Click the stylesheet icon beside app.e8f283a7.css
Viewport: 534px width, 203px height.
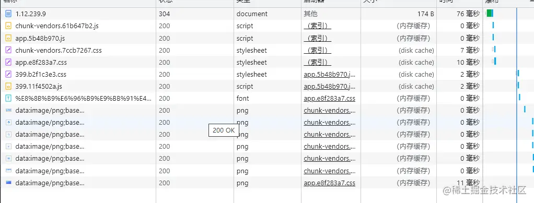[8, 63]
